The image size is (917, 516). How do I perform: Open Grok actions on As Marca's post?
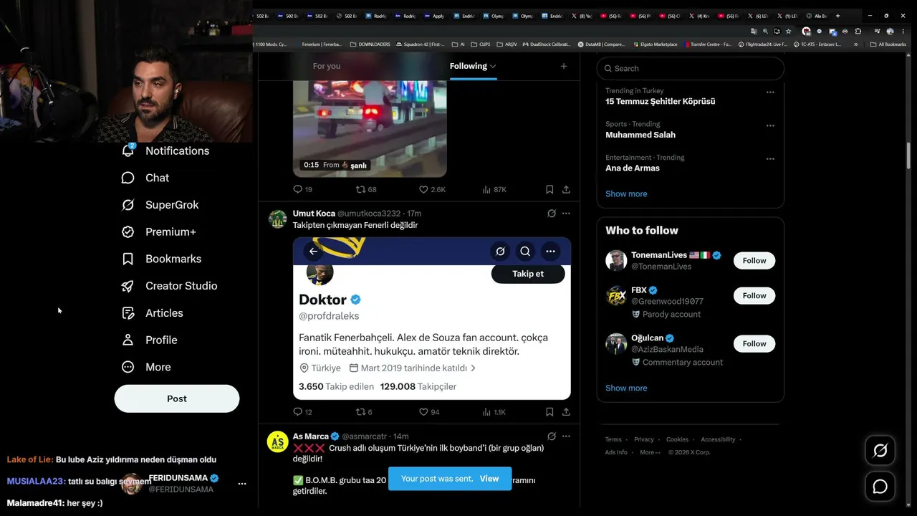(552, 436)
